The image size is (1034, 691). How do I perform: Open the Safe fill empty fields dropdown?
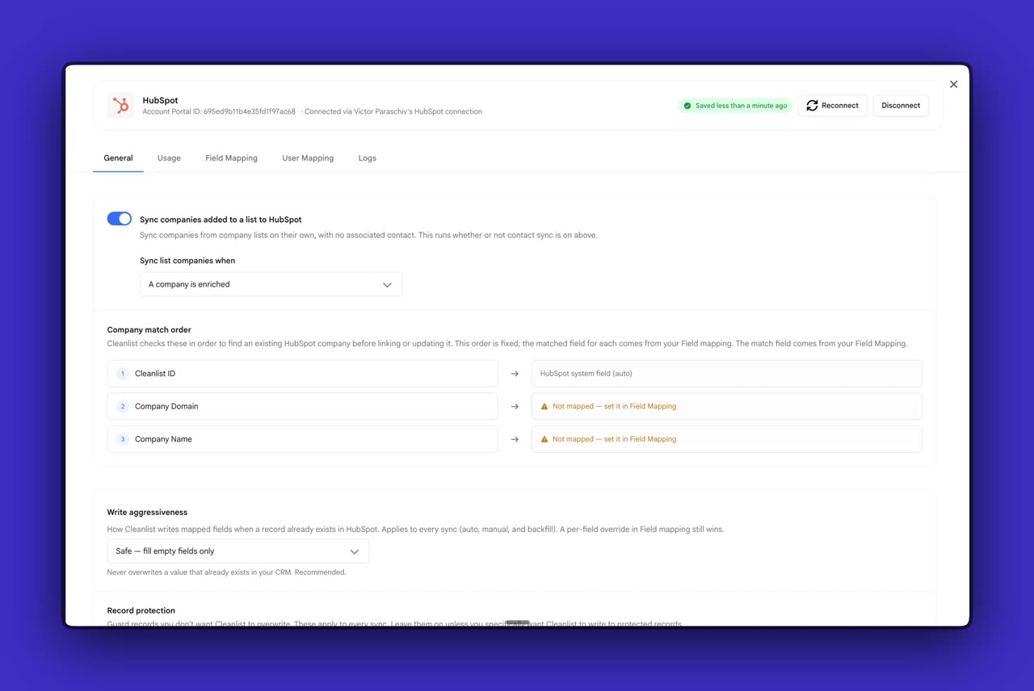238,551
